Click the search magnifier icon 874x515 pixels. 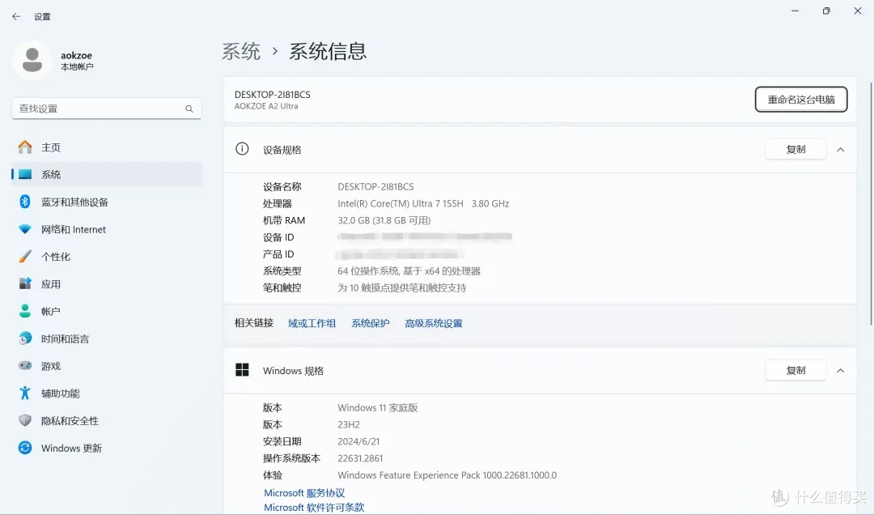pos(189,109)
